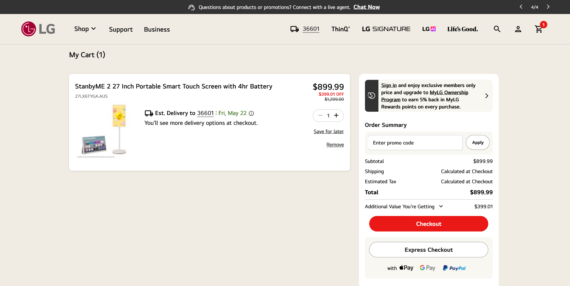This screenshot has height=286, width=570.
Task: Increase quantity with plus button
Action: pos(336,116)
